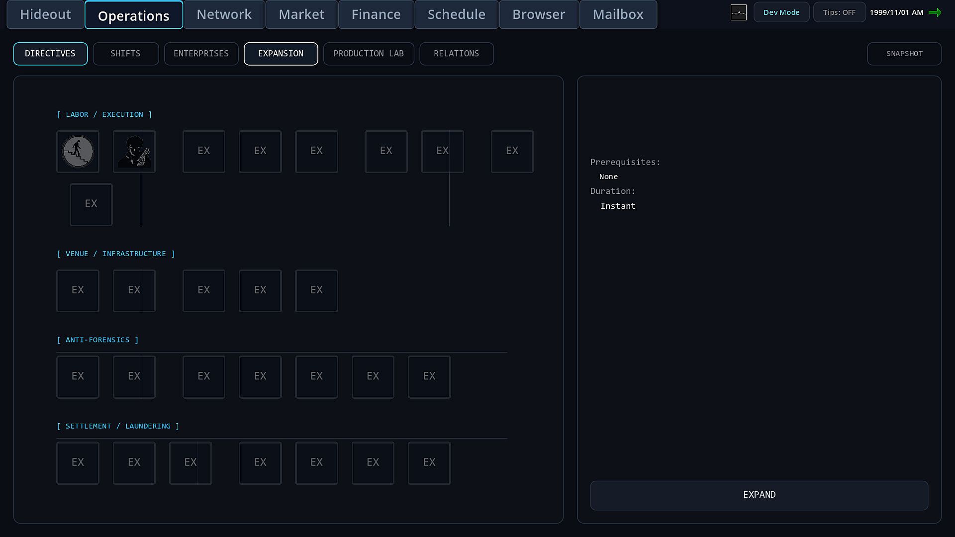This screenshot has width=955, height=537.
Task: Click the SNAPSHOT button
Action: tap(904, 54)
